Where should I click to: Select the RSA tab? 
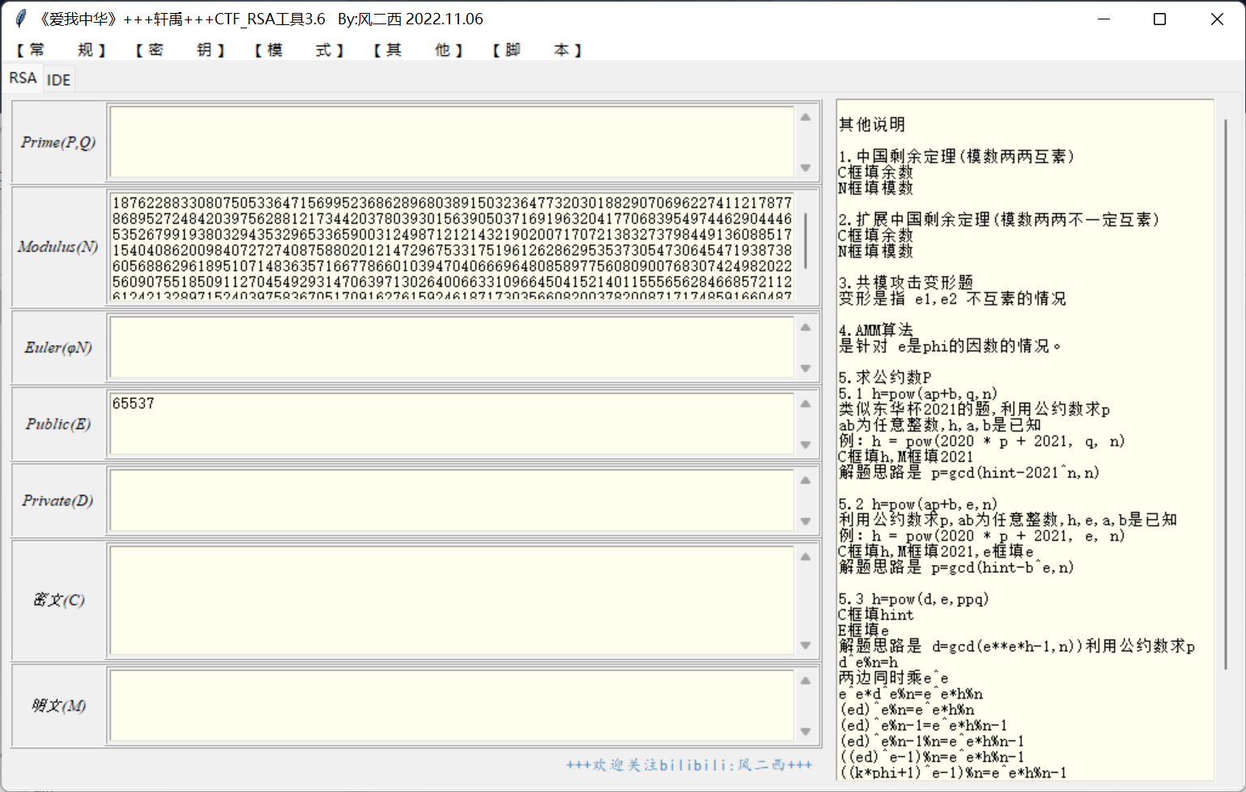click(x=23, y=78)
